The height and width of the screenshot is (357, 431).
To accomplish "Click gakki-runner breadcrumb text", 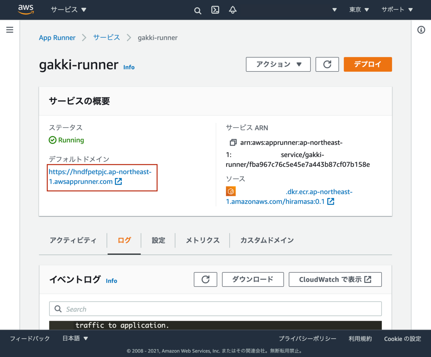I will click(158, 38).
